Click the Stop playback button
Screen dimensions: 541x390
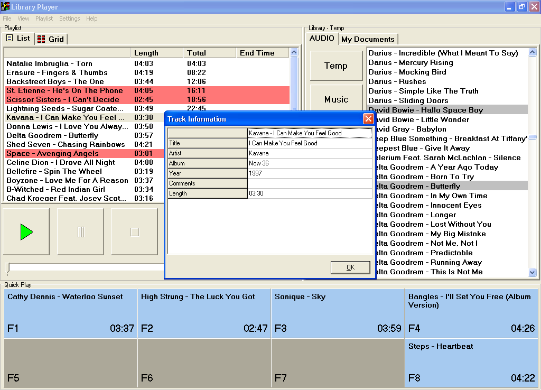coord(135,231)
